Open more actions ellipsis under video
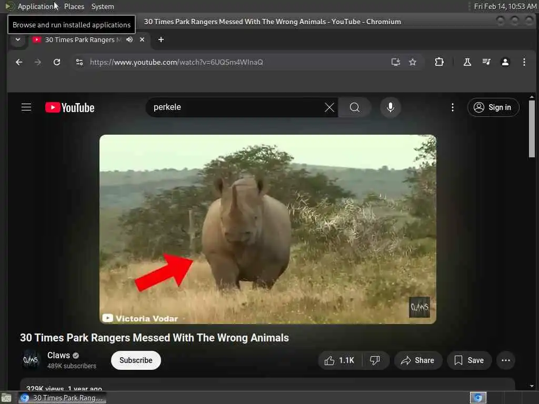The image size is (539, 404). pos(506,360)
